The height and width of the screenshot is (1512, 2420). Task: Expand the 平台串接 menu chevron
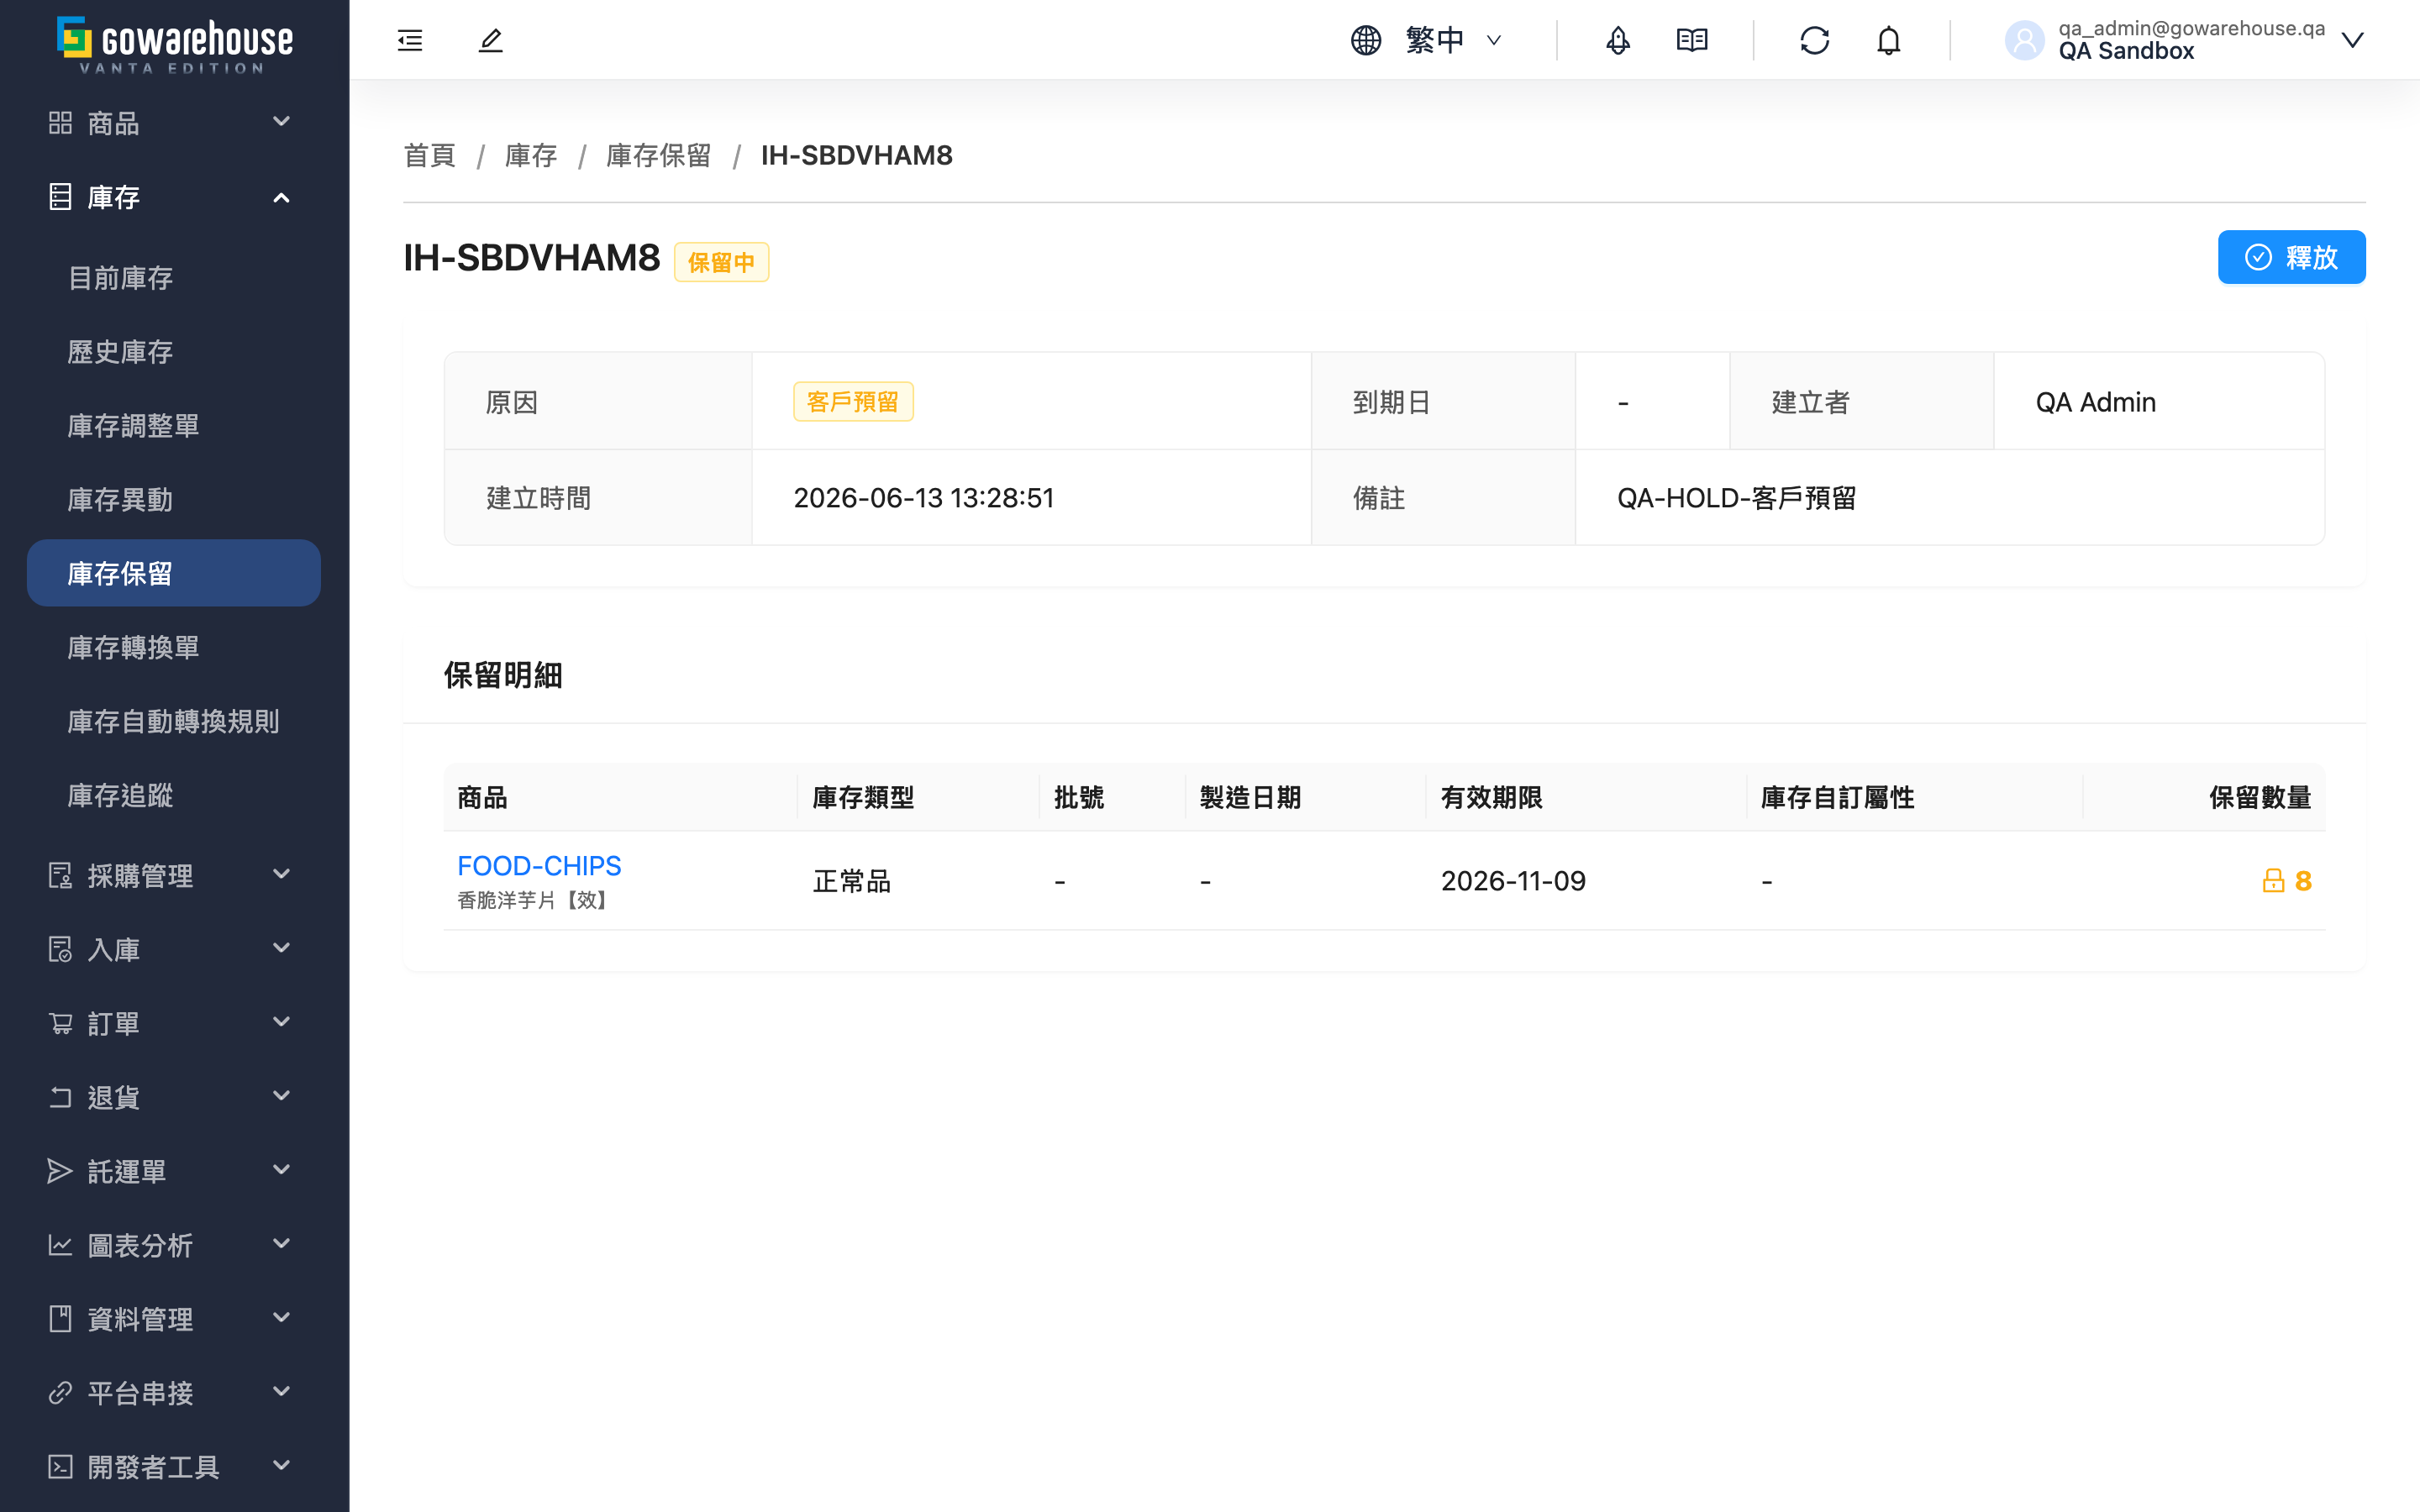pyautogui.click(x=281, y=1393)
